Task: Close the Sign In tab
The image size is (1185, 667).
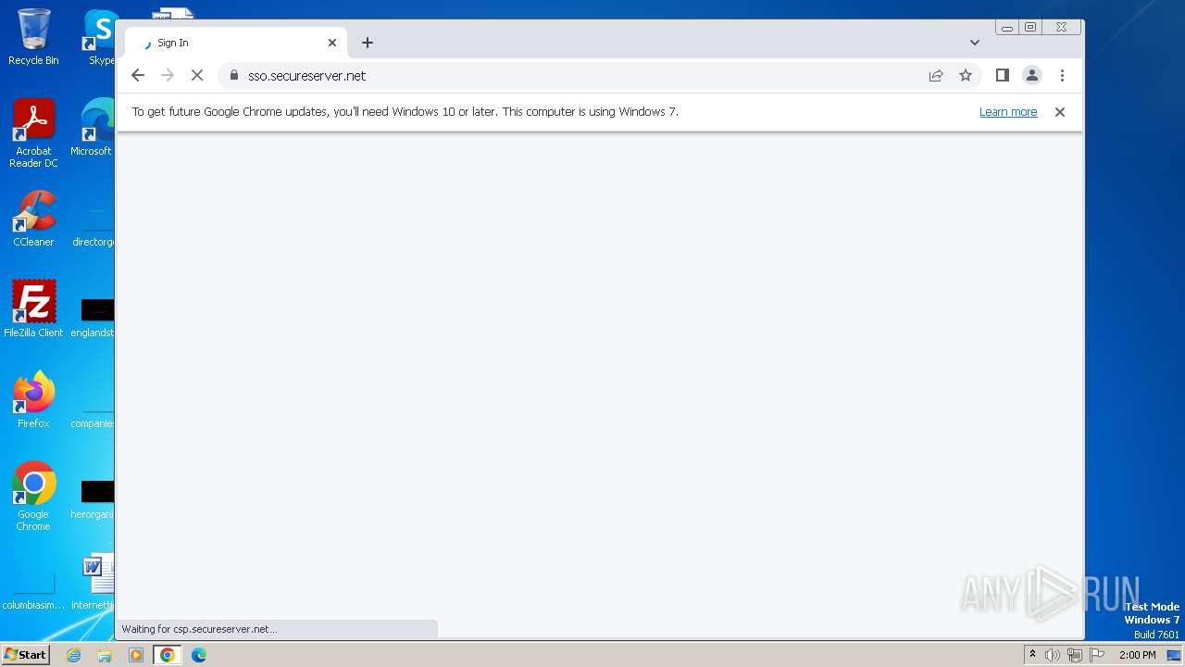Action: pyautogui.click(x=332, y=43)
